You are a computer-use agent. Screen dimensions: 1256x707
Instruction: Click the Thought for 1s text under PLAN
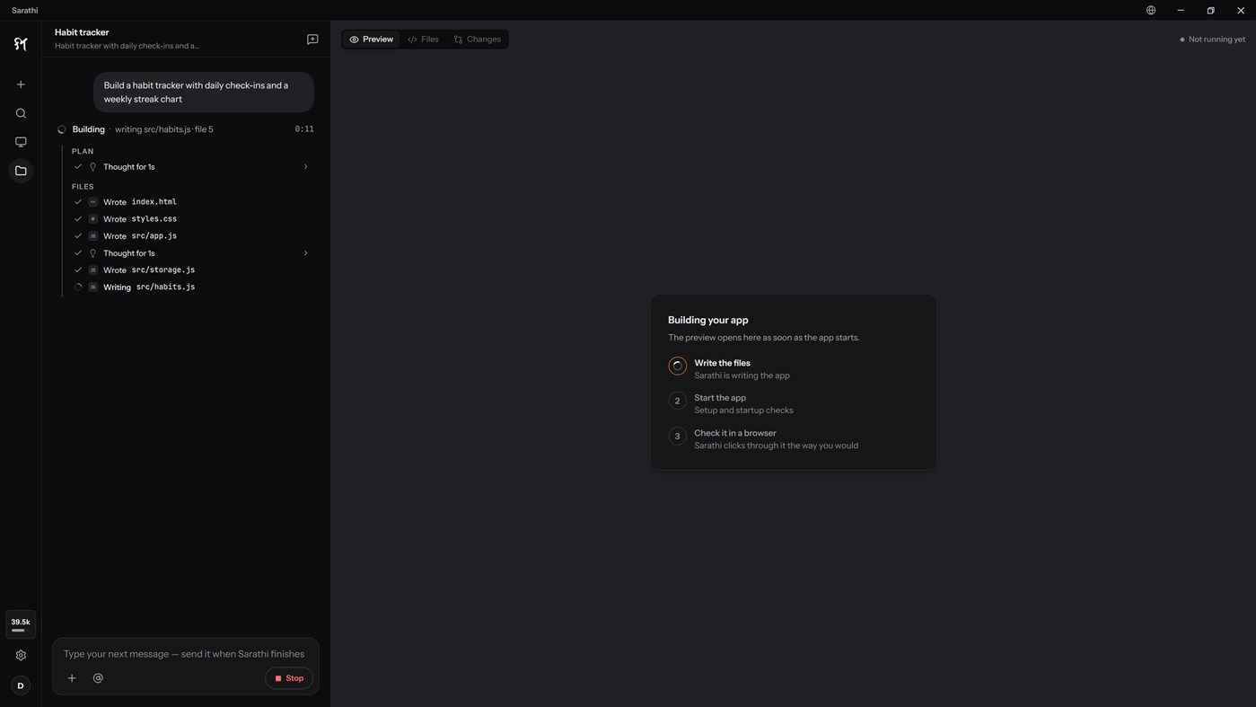[129, 167]
